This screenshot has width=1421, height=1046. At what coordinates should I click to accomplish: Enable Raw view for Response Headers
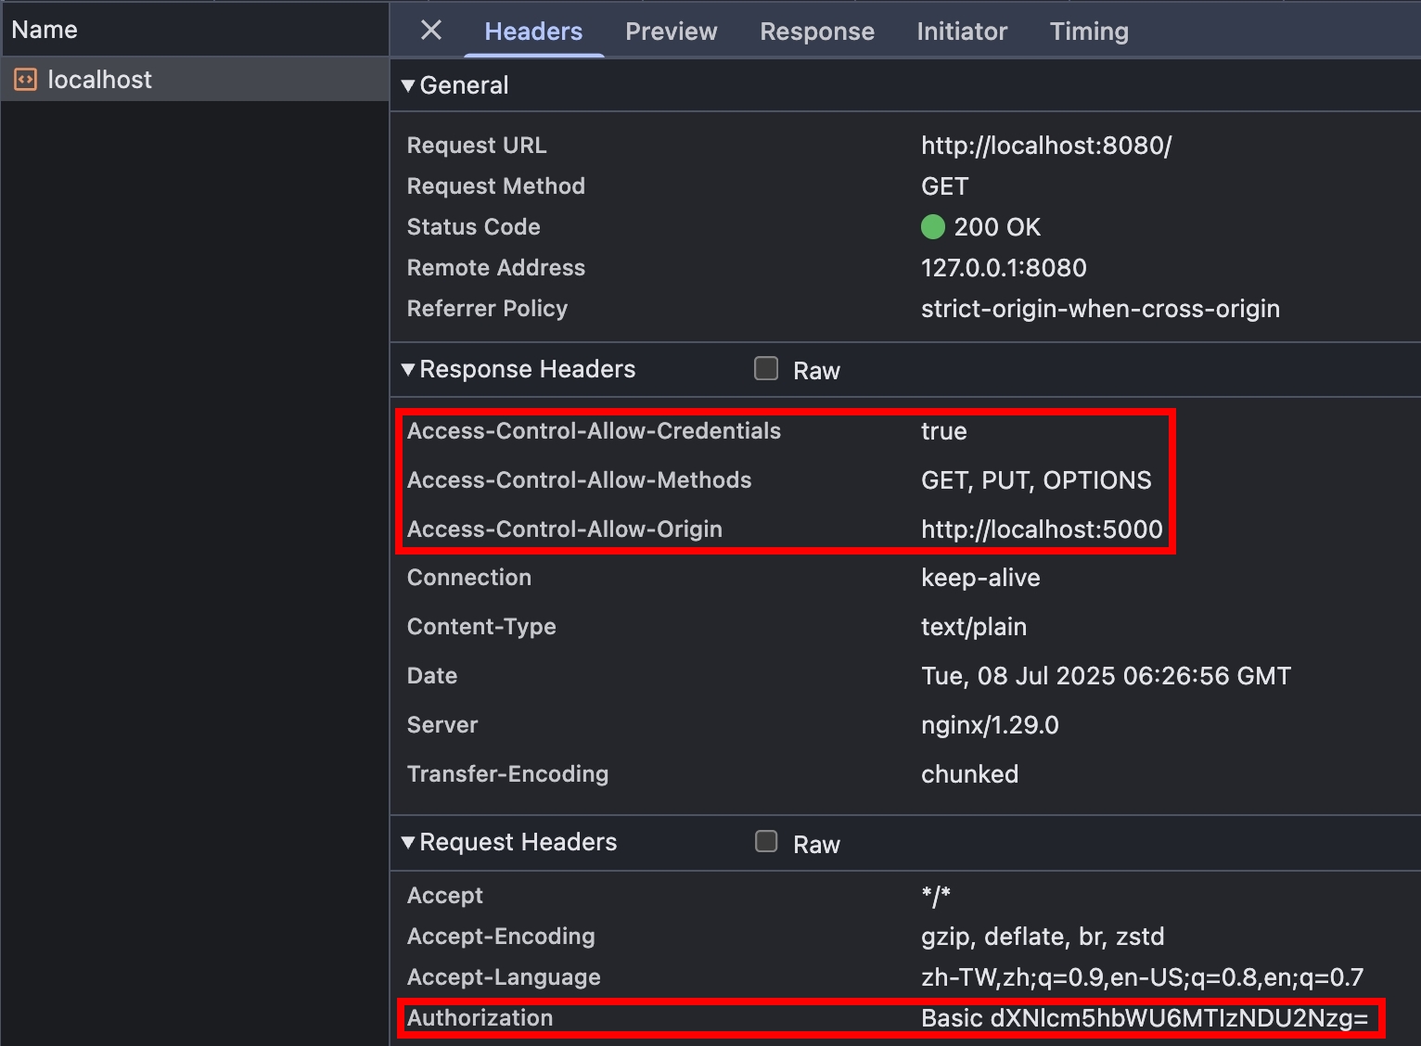tap(766, 369)
